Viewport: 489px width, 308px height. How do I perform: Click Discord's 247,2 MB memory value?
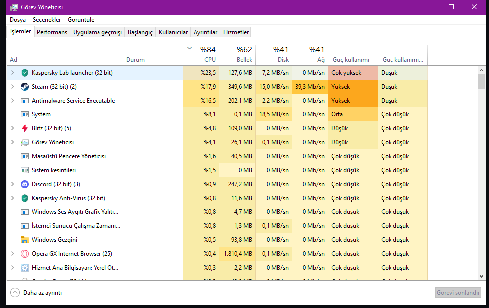pyautogui.click(x=237, y=184)
